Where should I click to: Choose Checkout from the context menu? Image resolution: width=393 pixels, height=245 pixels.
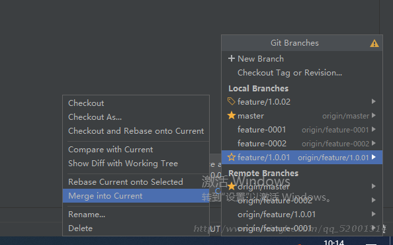136,103
